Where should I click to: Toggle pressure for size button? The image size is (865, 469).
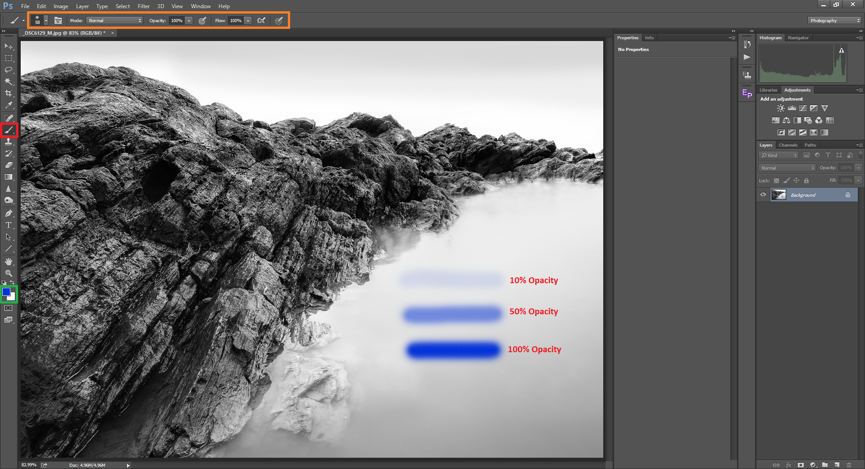pos(279,20)
